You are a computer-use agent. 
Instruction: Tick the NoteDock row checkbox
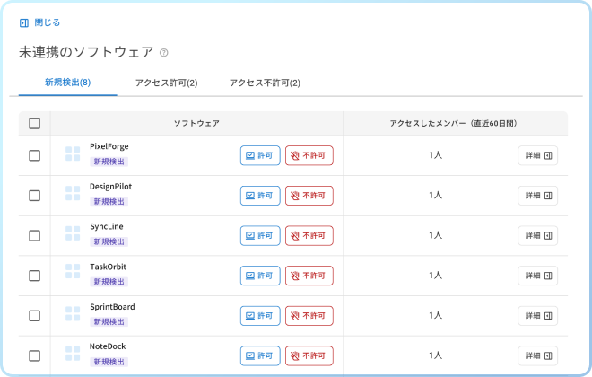coord(34,355)
